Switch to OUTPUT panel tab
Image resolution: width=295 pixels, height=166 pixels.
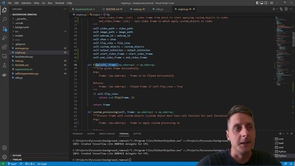91,134
